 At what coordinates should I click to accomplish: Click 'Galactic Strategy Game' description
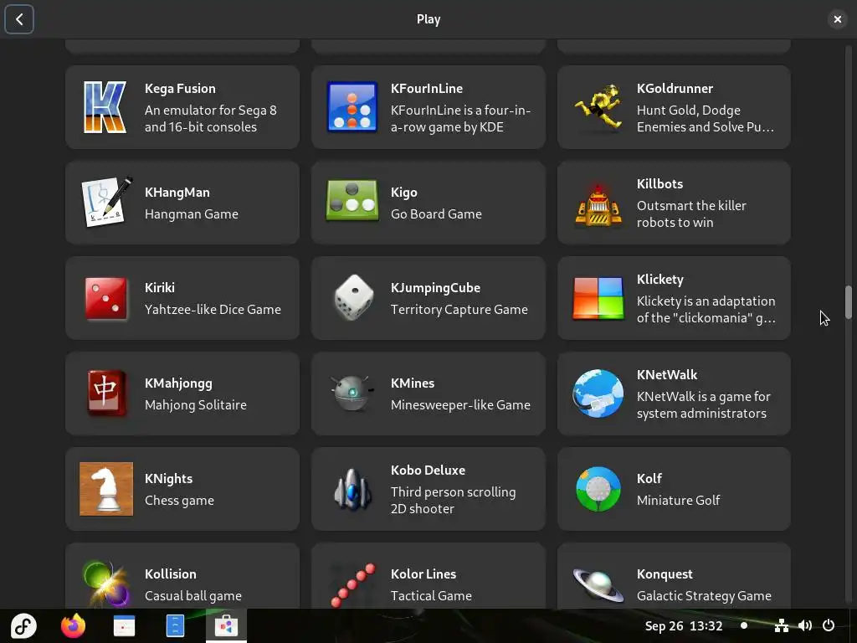coord(704,595)
